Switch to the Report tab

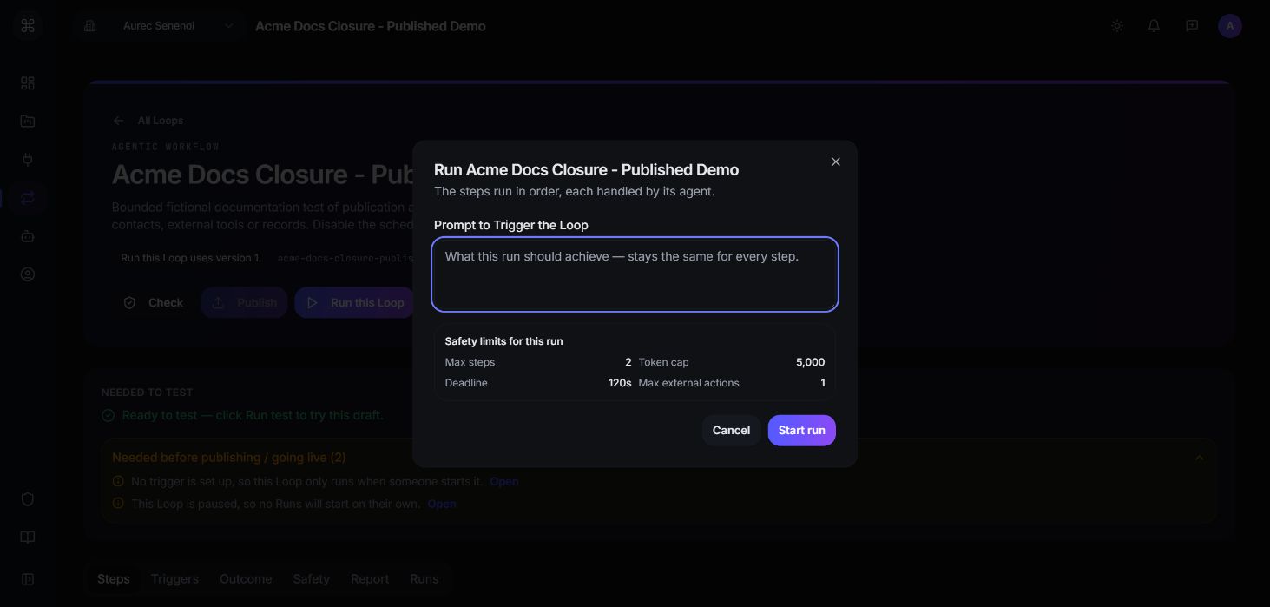pyautogui.click(x=370, y=579)
